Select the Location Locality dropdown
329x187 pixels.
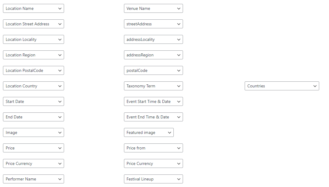pyautogui.click(x=34, y=39)
